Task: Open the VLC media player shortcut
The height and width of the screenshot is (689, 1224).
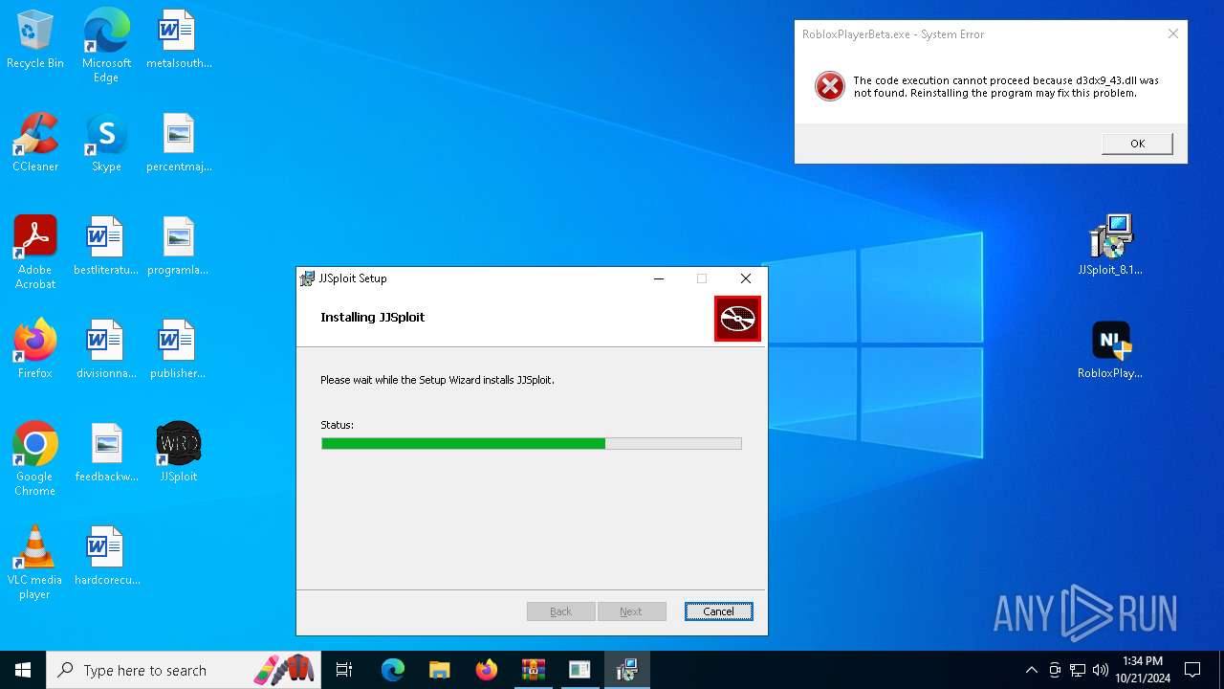Action: coord(35,563)
